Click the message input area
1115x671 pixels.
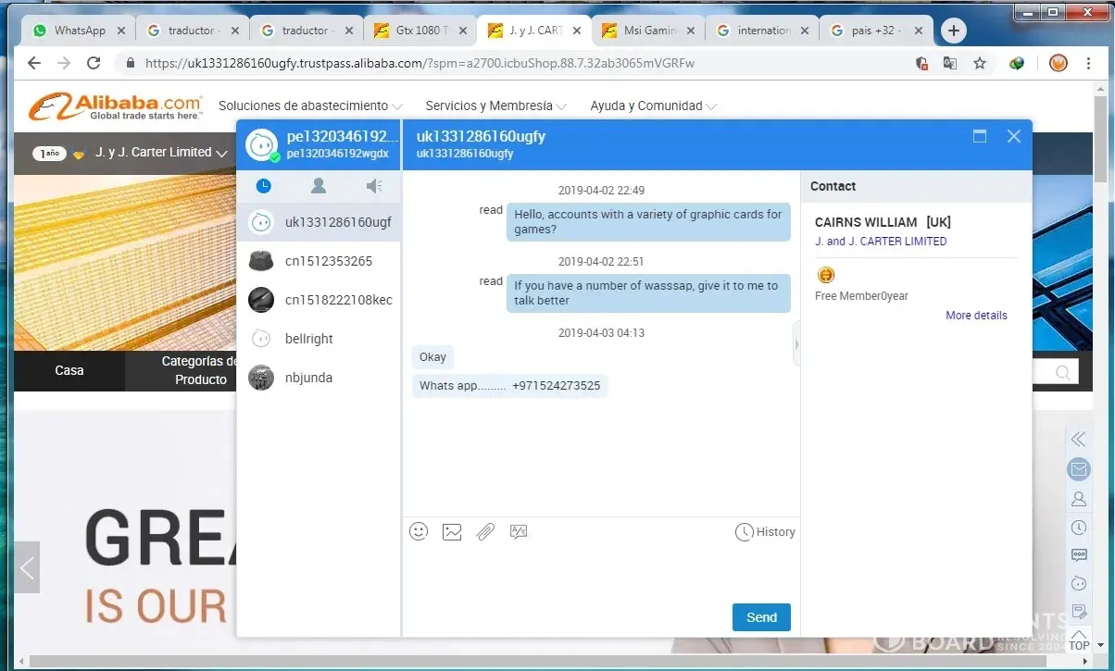click(600, 574)
